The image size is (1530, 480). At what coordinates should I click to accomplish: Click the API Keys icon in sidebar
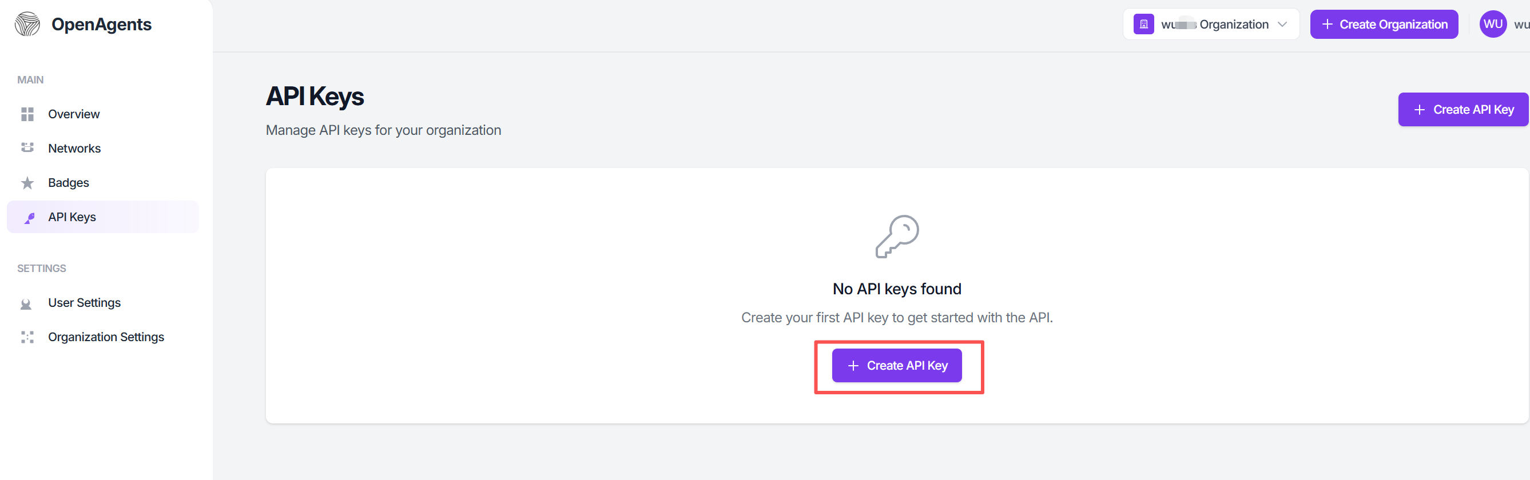point(29,218)
